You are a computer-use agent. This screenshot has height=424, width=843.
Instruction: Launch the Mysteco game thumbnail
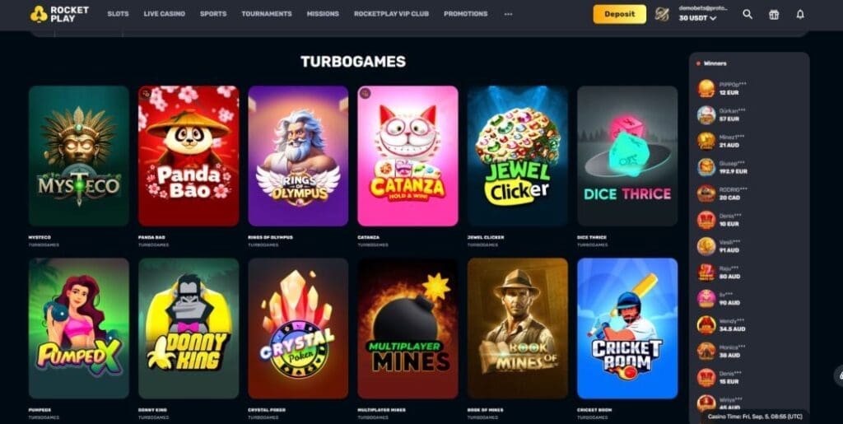click(79, 156)
